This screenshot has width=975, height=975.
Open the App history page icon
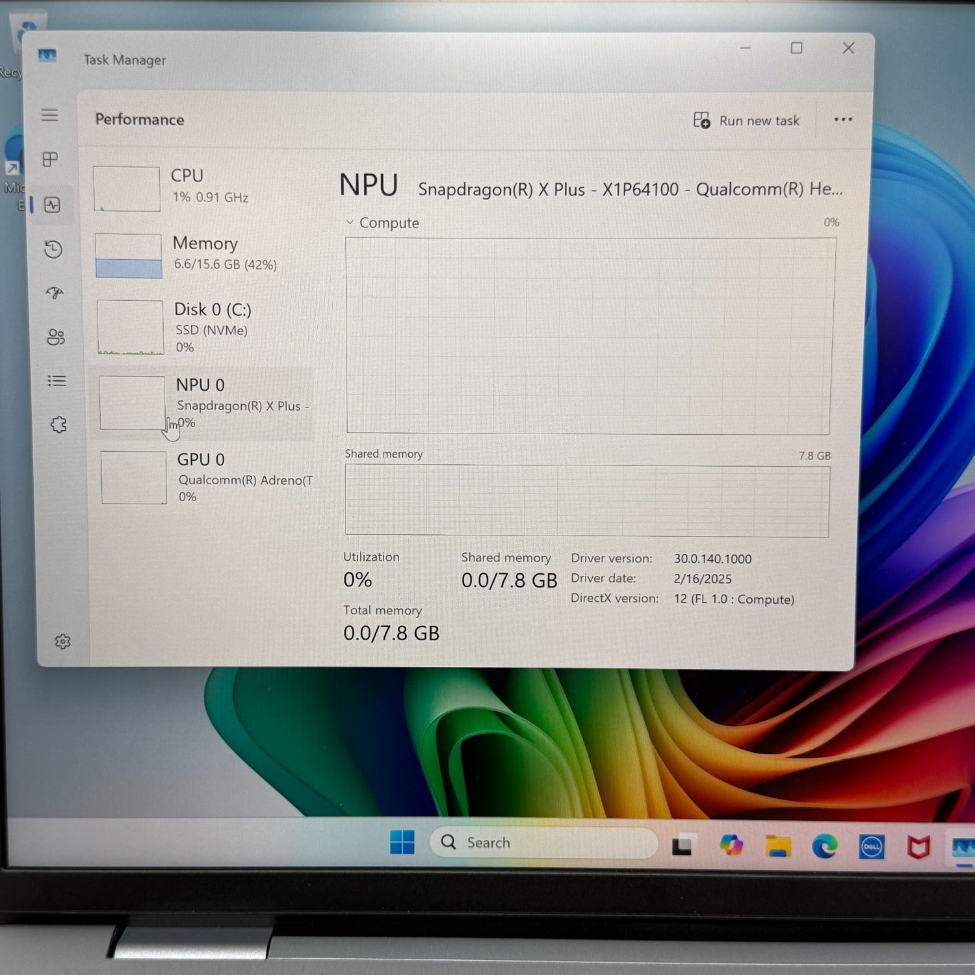[x=53, y=249]
